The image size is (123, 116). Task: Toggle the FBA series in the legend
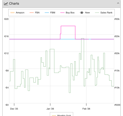[35, 13]
